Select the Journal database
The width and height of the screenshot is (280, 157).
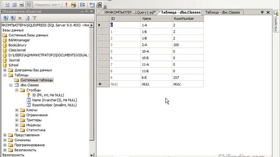(x=14, y=60)
